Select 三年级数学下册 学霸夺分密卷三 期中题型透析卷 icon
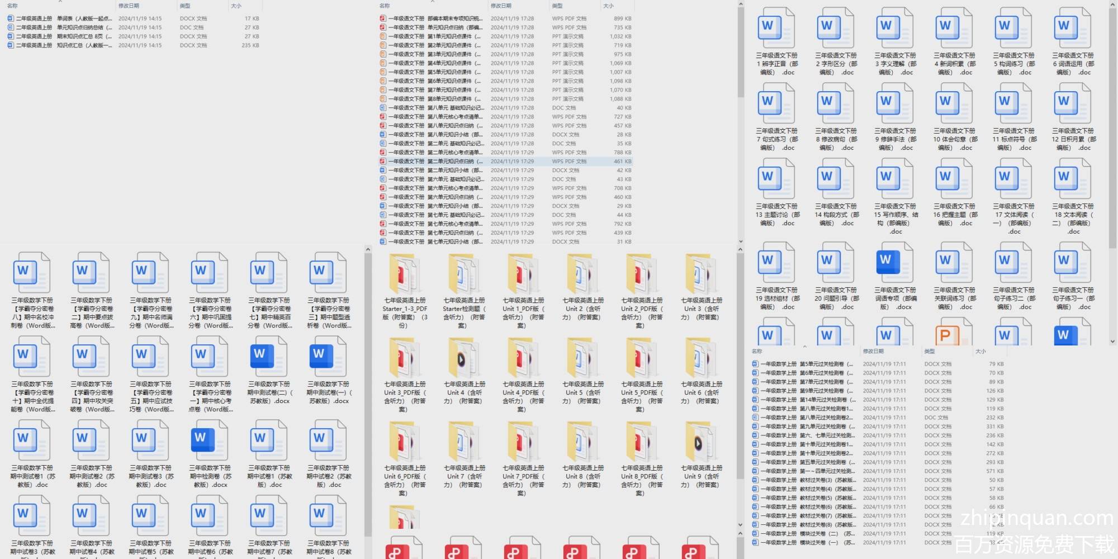 (x=328, y=273)
